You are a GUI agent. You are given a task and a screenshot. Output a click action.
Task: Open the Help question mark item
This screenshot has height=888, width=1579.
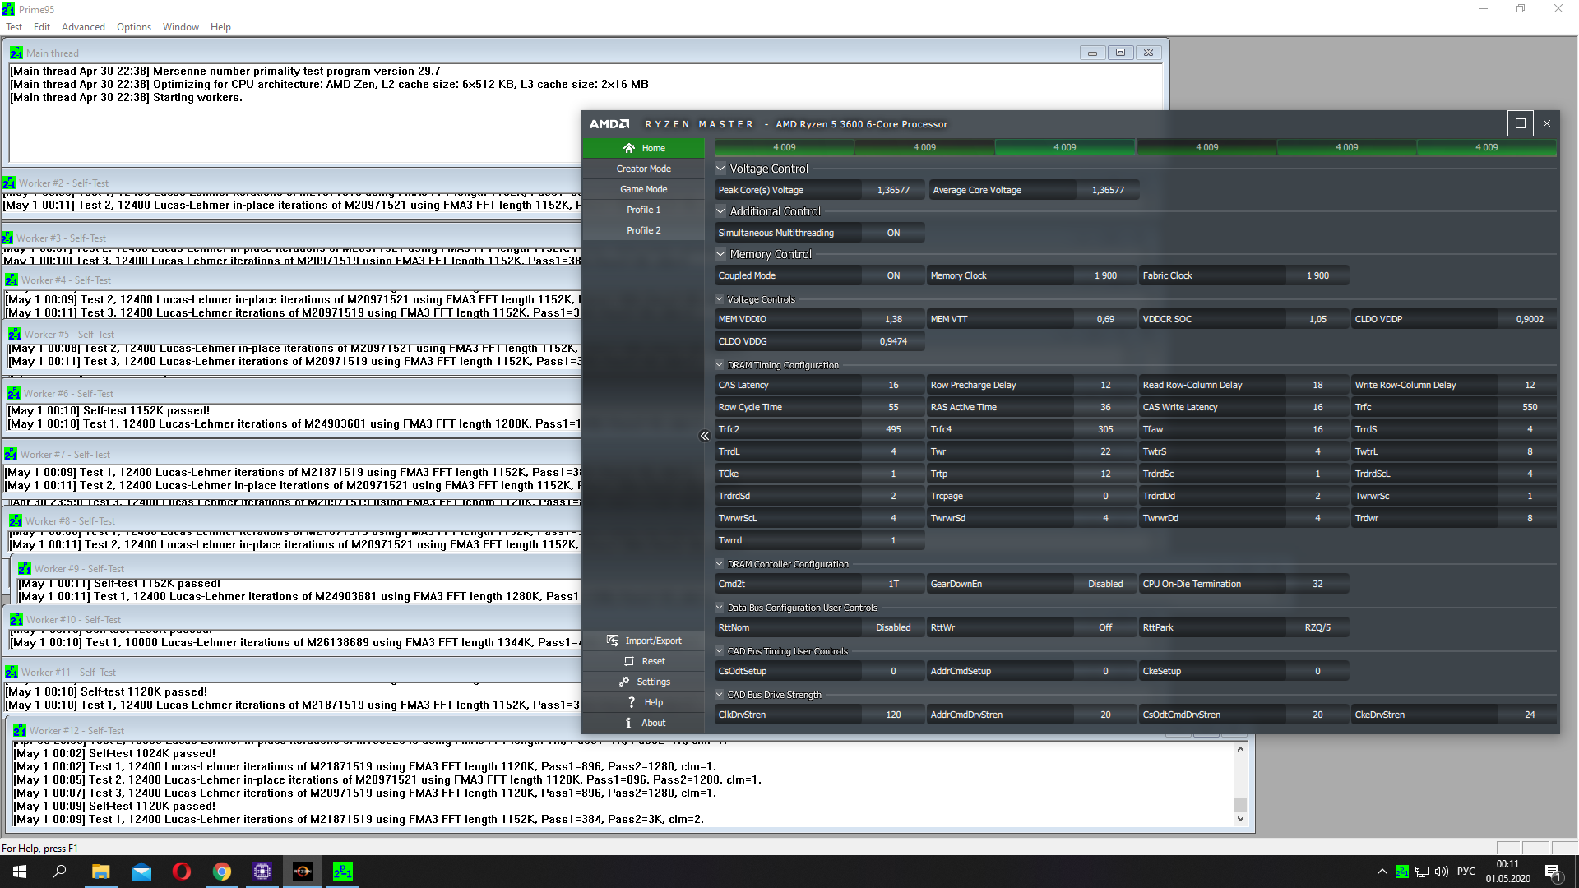click(631, 702)
